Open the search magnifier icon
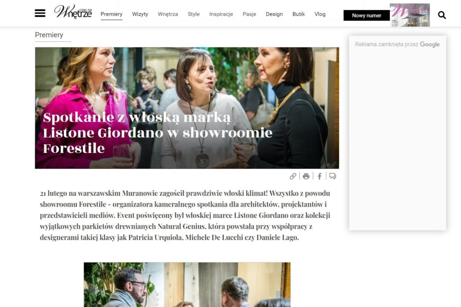Viewport: 461px width, 307px height. point(442,15)
